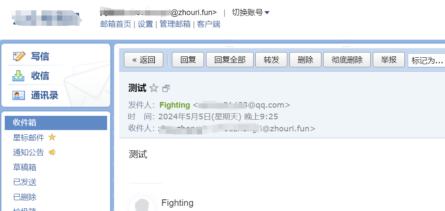Click the speaker icon beside 通知公告
Screen dimensions: 445x211
pyautogui.click(x=52, y=152)
